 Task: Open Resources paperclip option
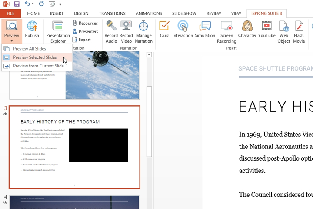pyautogui.click(x=85, y=23)
